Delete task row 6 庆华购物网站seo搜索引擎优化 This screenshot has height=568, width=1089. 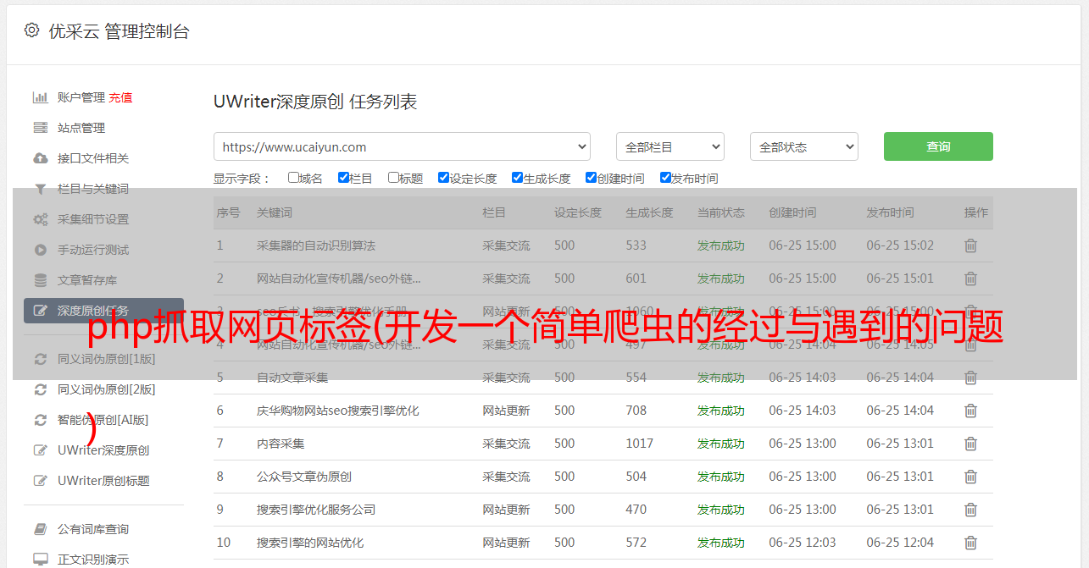coord(970,411)
